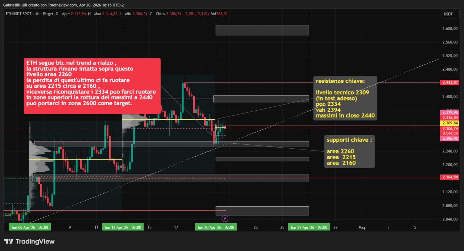Click the Gabriel creato con TradingView.com caption
The width and height of the screenshot is (464, 251).
tap(63, 5)
